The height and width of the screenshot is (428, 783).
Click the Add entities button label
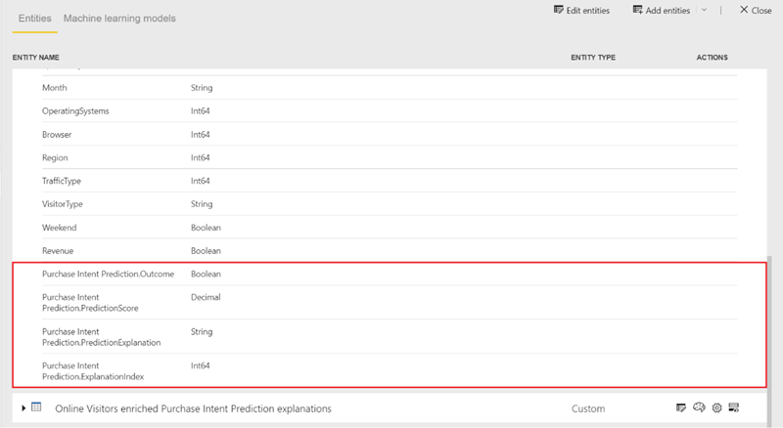tap(668, 10)
